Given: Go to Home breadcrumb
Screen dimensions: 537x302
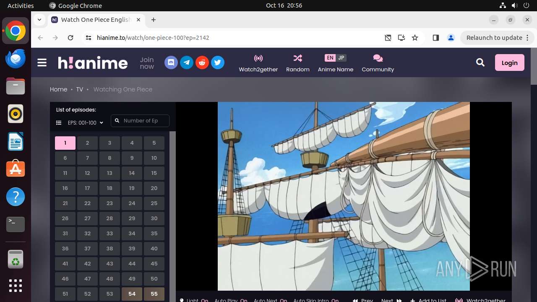Looking at the screenshot, I should coord(58,89).
